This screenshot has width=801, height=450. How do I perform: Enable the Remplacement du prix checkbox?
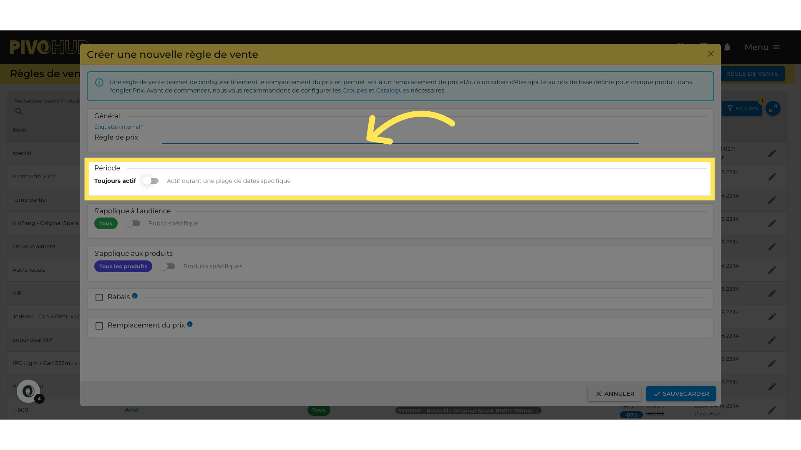[x=99, y=326]
